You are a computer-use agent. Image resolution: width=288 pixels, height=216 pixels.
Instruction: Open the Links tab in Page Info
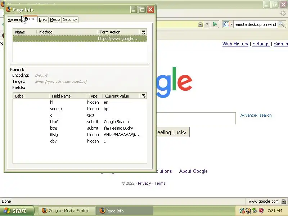pos(43,19)
